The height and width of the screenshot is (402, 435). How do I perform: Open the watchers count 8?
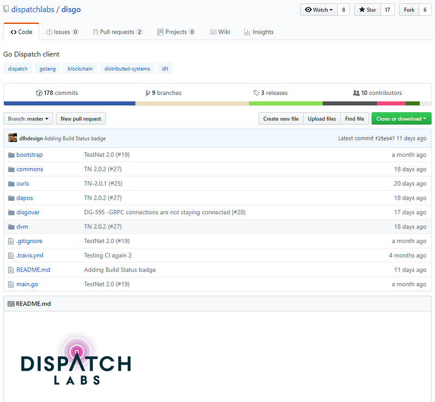tap(344, 10)
